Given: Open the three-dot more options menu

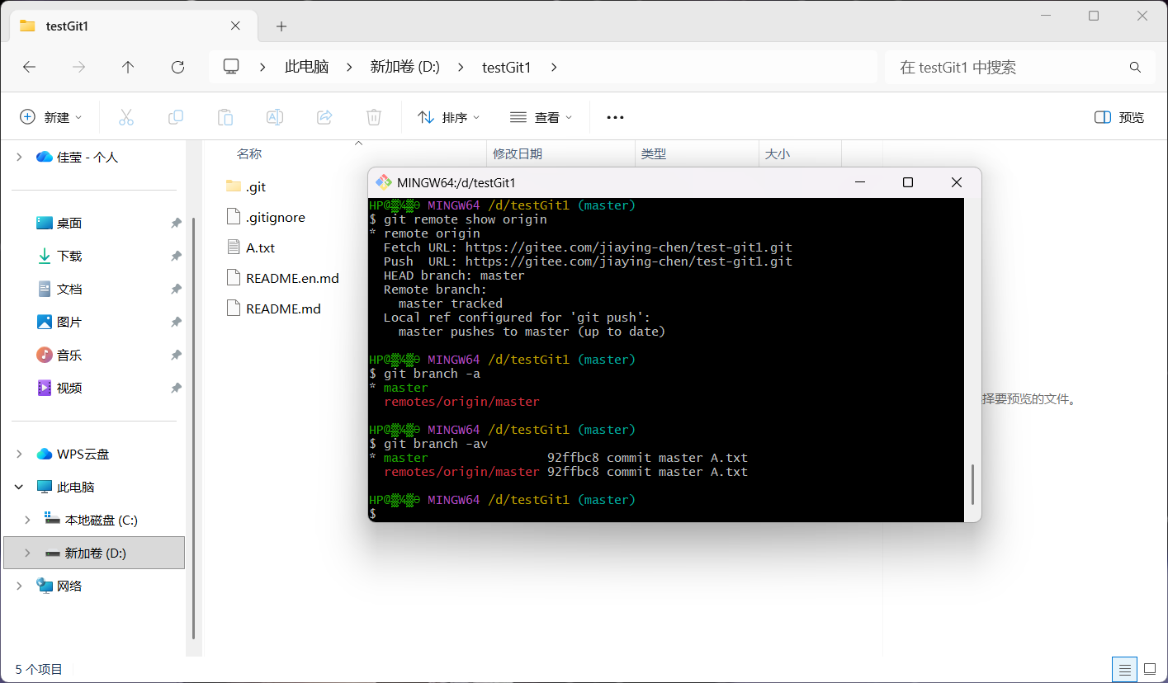Looking at the screenshot, I should 615,117.
